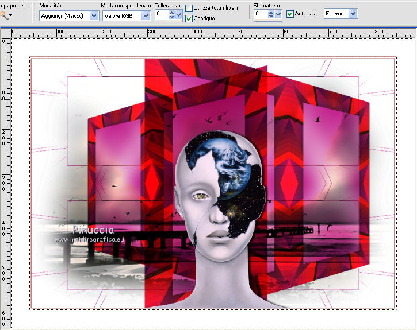This screenshot has height=330, width=417.
Task: Click inside the Tolleranza value field
Action: point(162,14)
